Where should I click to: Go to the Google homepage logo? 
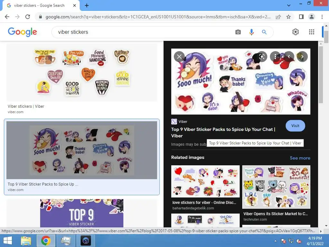pyautogui.click(x=22, y=32)
